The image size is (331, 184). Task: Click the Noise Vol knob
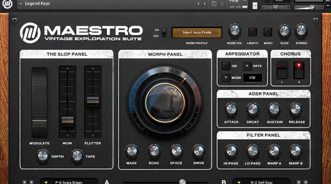(235, 31)
